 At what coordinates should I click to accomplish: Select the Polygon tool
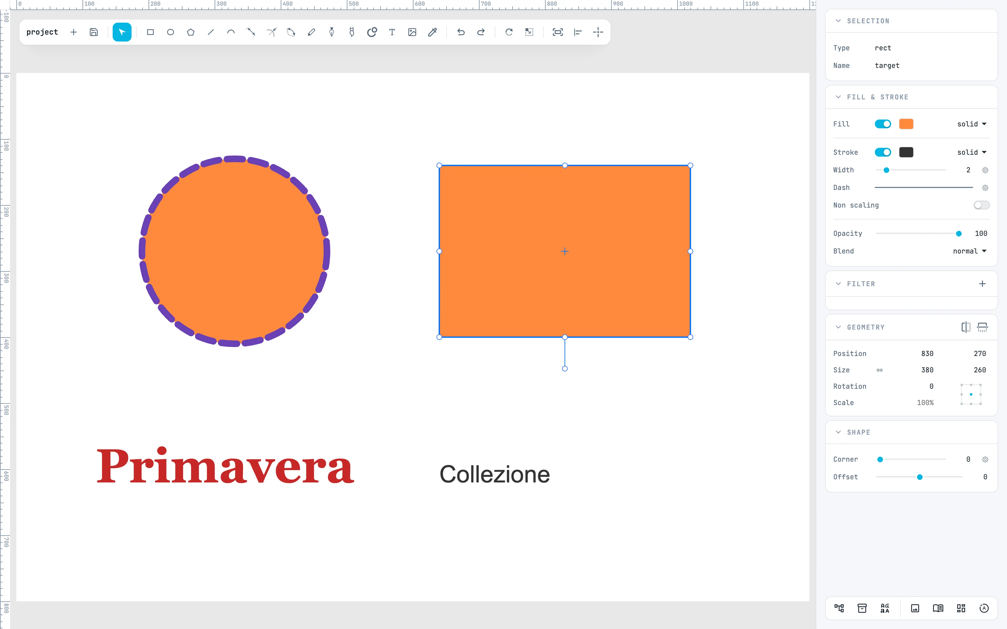191,32
